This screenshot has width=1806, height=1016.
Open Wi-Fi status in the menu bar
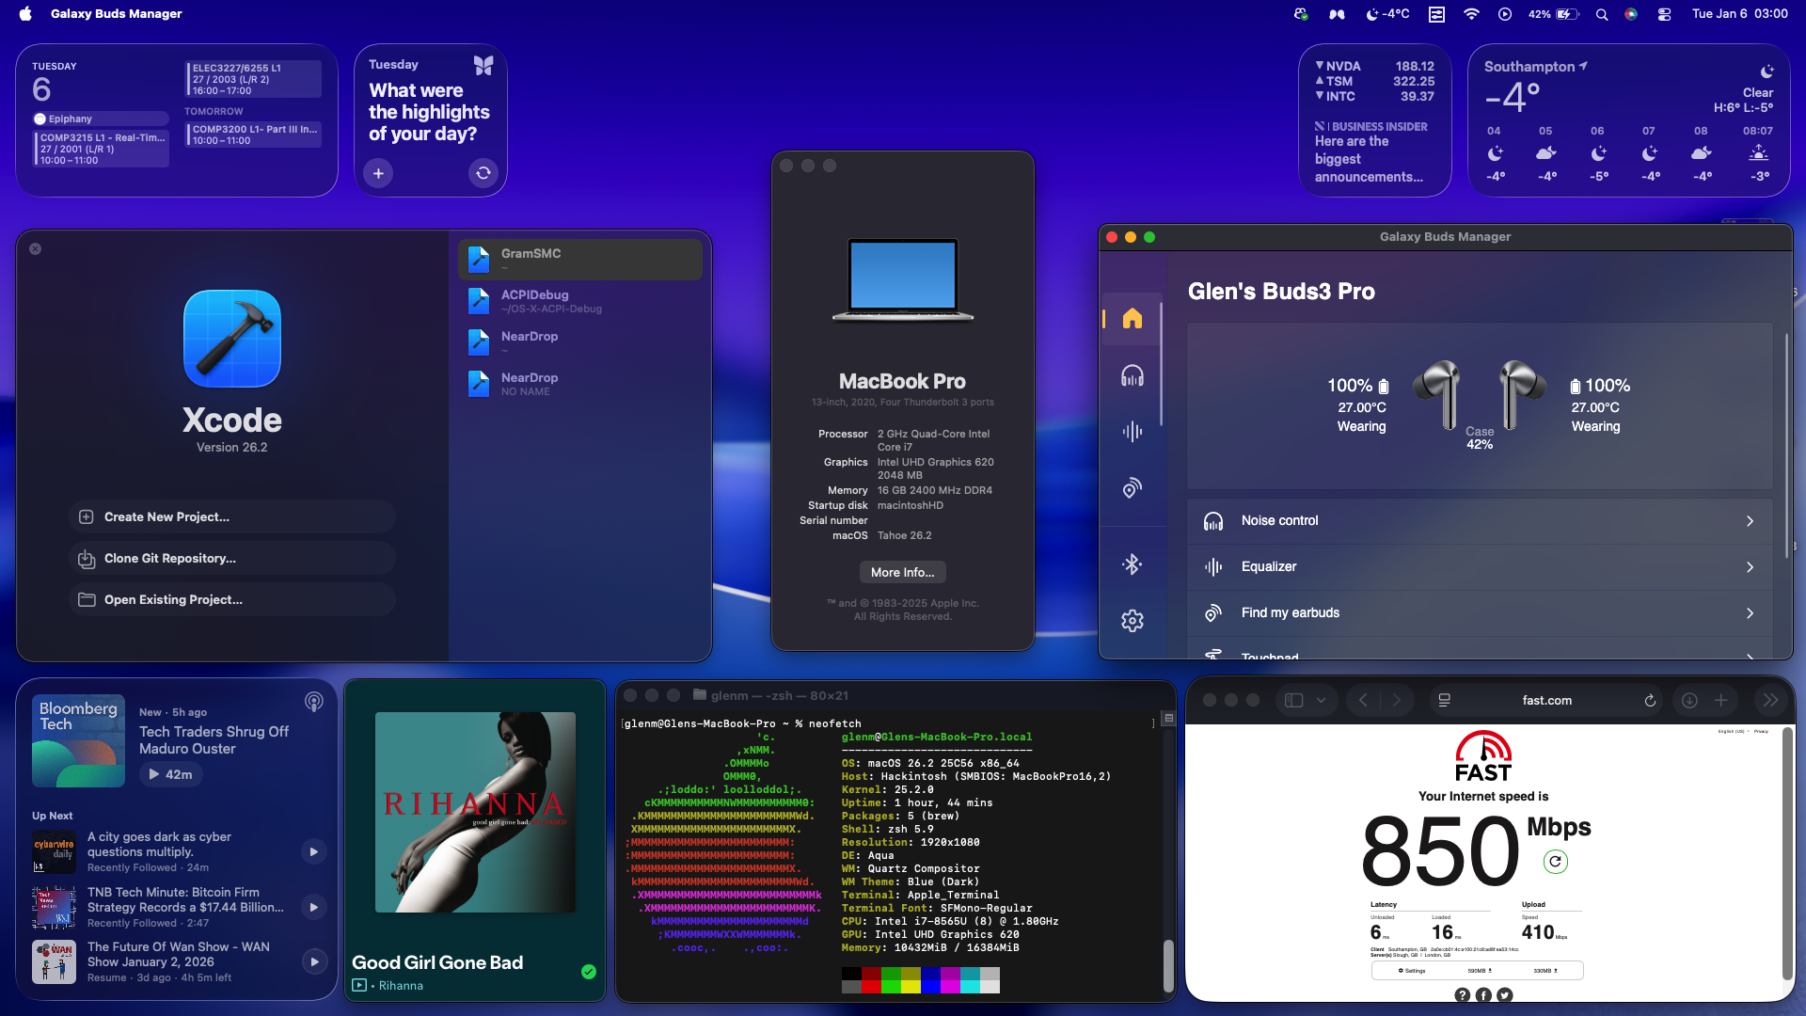[x=1471, y=14]
